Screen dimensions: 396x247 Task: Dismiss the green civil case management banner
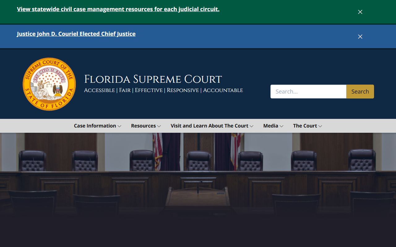(x=360, y=12)
